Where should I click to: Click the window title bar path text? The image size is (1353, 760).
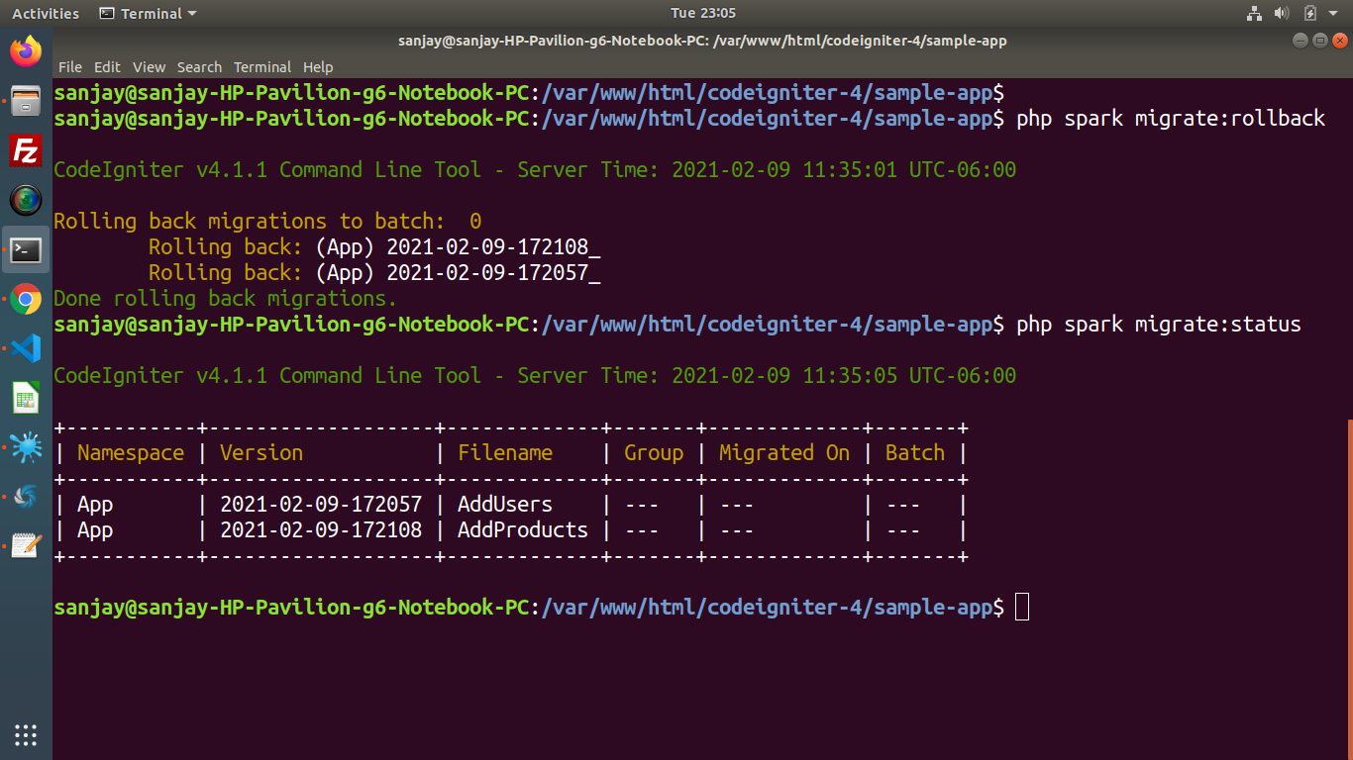click(702, 41)
